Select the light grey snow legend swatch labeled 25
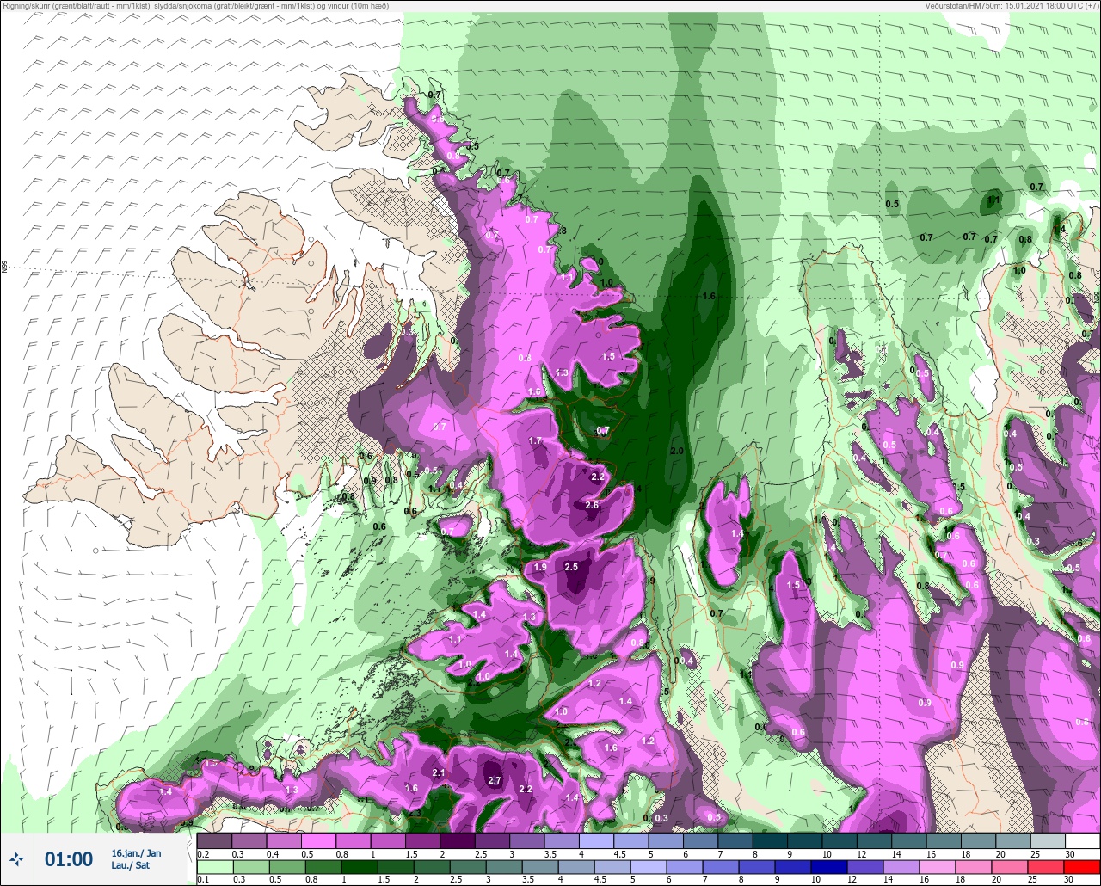The width and height of the screenshot is (1101, 886). 1047,840
